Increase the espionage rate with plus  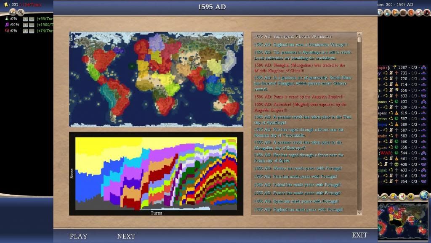25,31
